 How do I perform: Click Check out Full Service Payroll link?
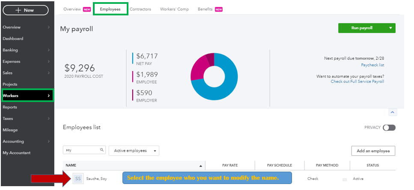coord(357,82)
